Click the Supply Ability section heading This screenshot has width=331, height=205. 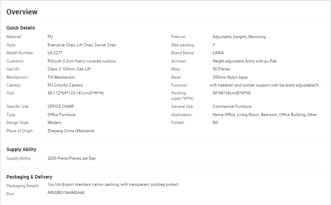tap(21, 149)
